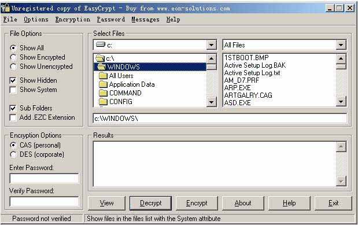Uncheck the Show Hidden checkbox
This screenshot has height=225, width=358.
point(13,80)
